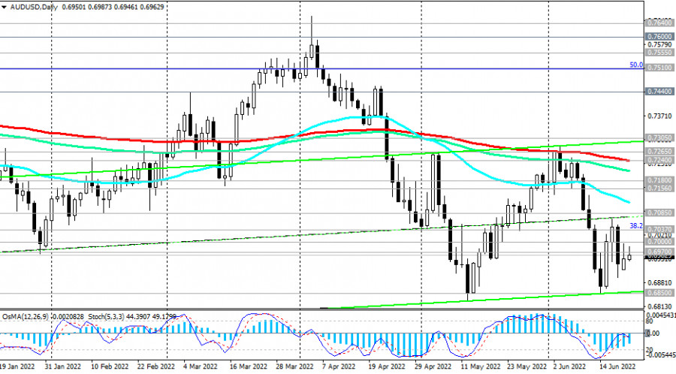
Task: Select the 0.75550 price level label
Action: click(659, 52)
